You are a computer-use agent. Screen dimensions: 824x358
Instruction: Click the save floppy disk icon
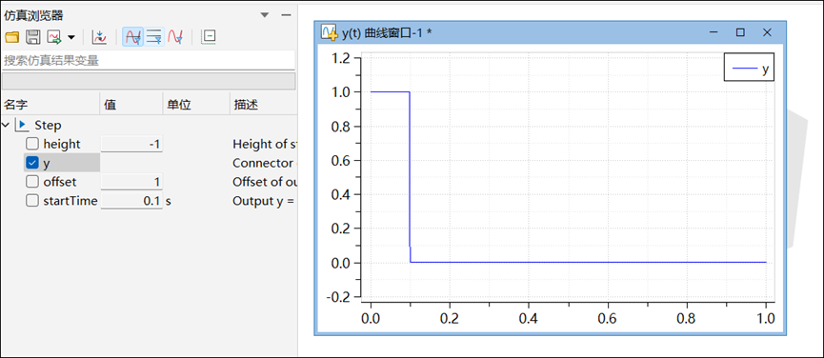33,37
